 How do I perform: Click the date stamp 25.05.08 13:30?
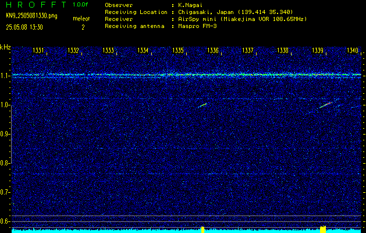[x=24, y=27]
